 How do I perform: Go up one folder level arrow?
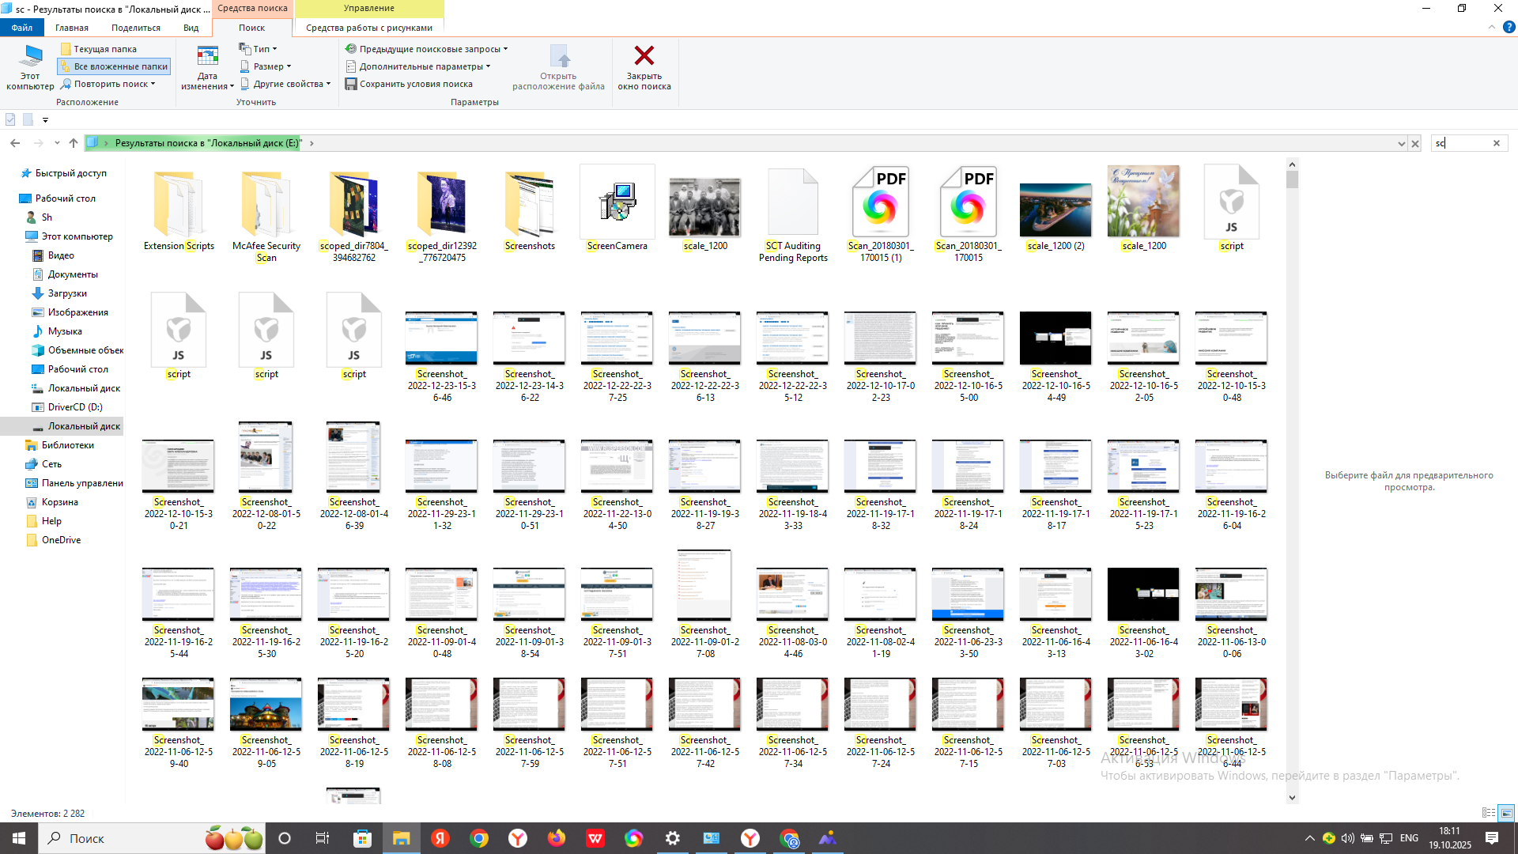point(74,143)
